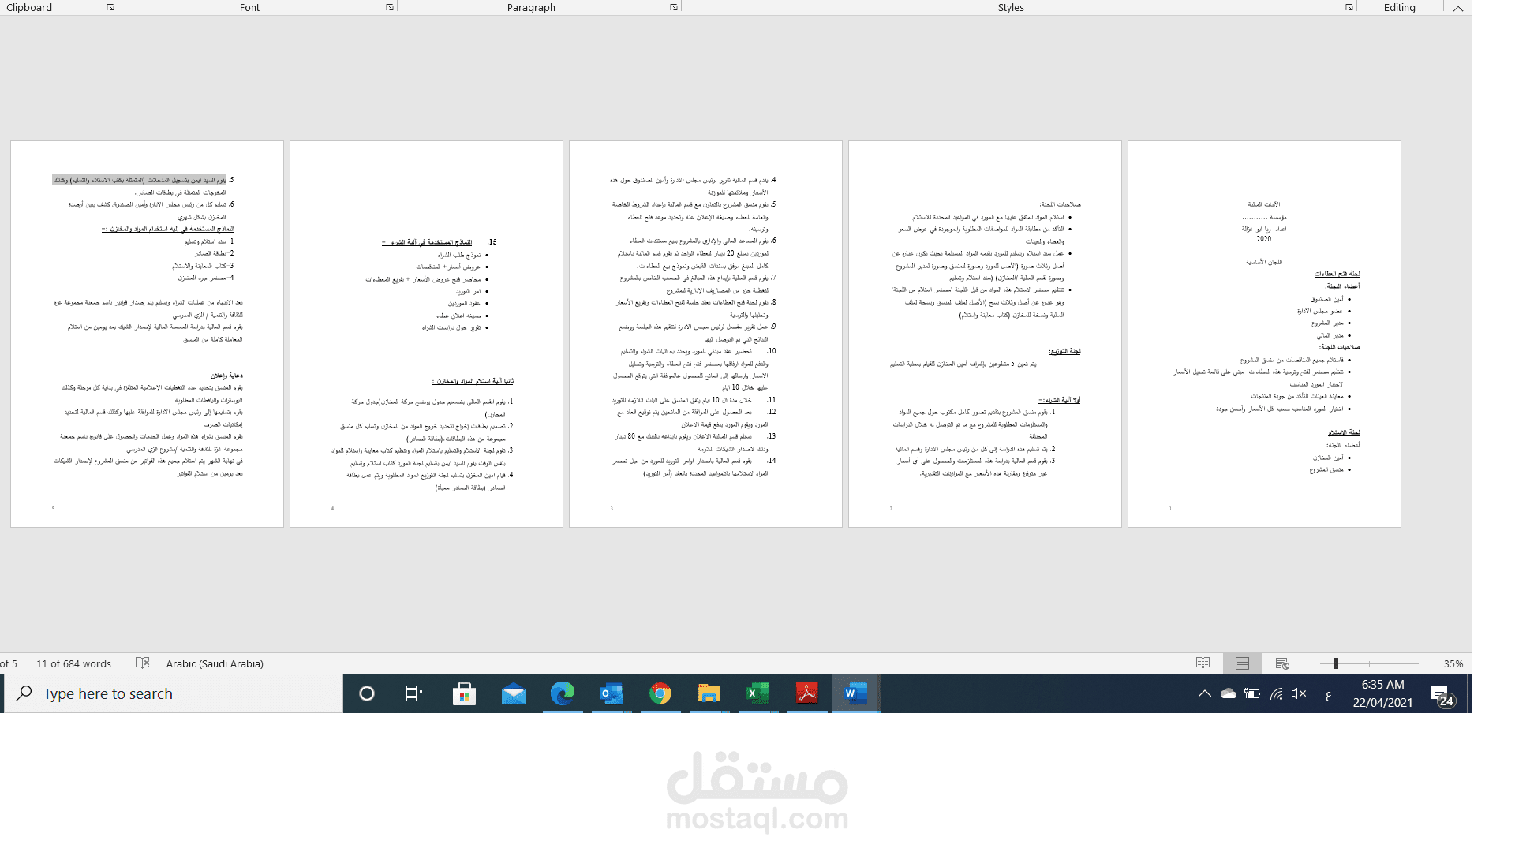The height and width of the screenshot is (852, 1515).
Task: Click the zoom slider handle
Action: point(1336,663)
